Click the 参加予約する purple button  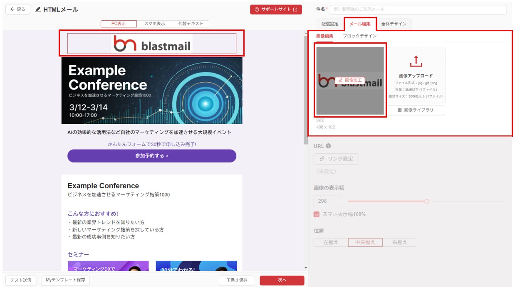pyautogui.click(x=152, y=156)
